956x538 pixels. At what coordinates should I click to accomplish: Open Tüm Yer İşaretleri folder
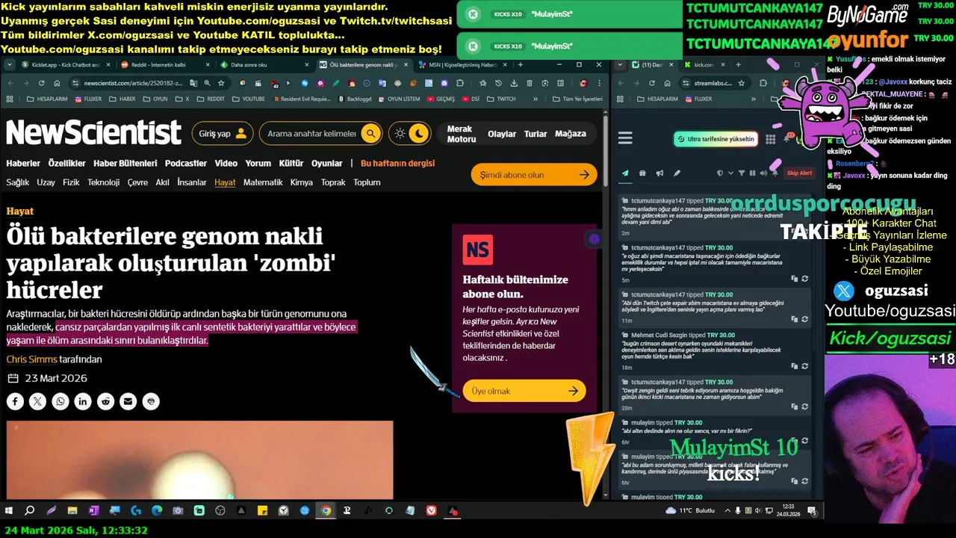click(x=577, y=99)
